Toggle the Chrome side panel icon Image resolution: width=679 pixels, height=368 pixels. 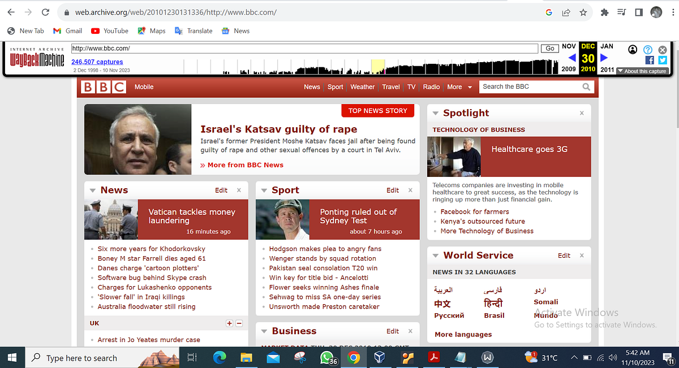[x=639, y=12]
